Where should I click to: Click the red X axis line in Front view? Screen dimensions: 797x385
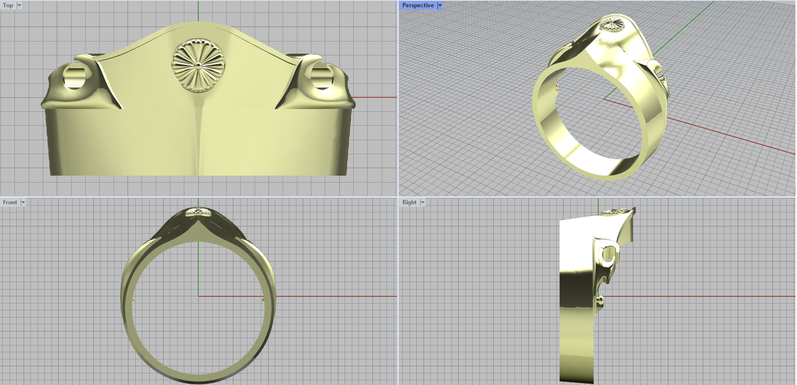[339, 296]
